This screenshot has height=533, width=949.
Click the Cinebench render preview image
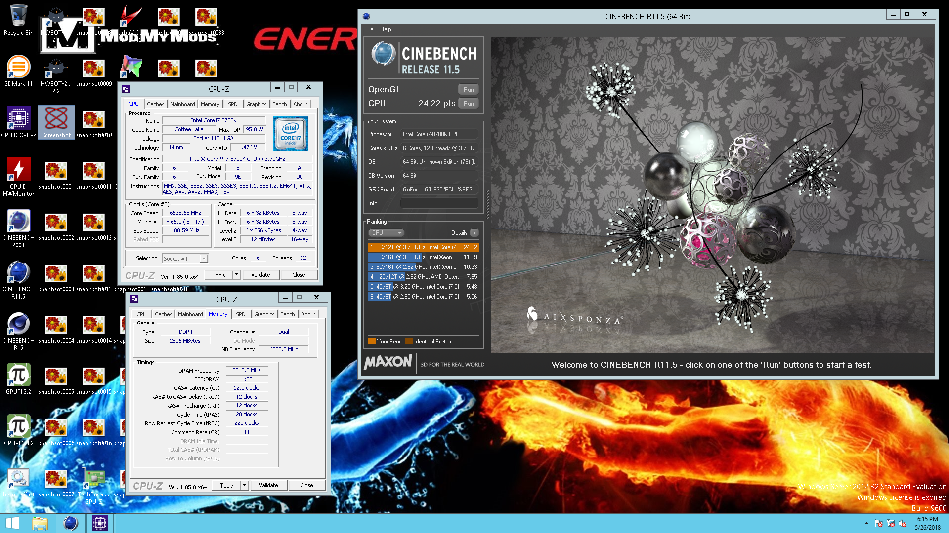[712, 195]
